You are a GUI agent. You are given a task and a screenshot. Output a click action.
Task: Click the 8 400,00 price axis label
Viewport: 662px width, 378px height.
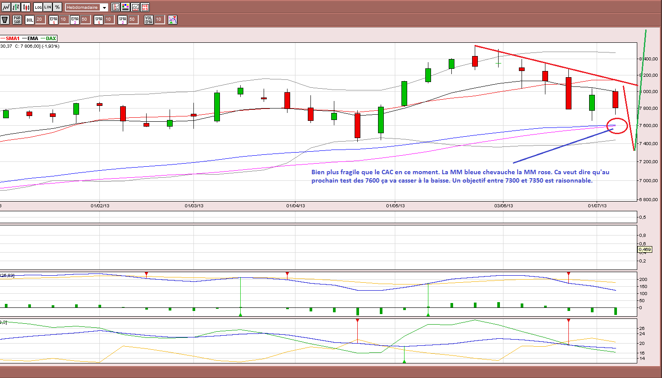tap(648, 59)
